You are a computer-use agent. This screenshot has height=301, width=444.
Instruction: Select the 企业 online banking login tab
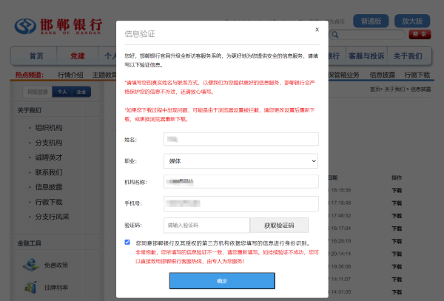tap(81, 92)
